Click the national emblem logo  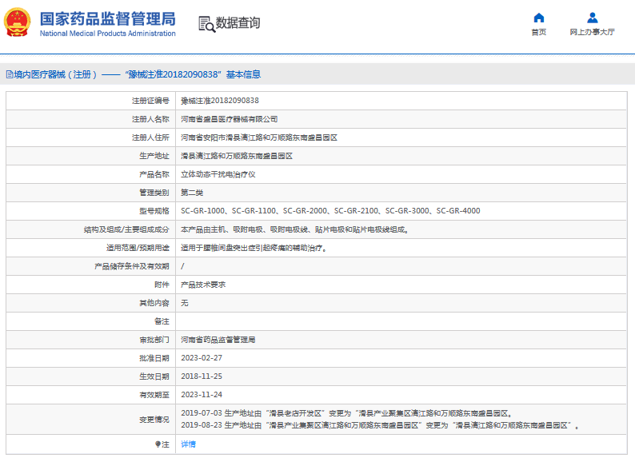pos(17,22)
